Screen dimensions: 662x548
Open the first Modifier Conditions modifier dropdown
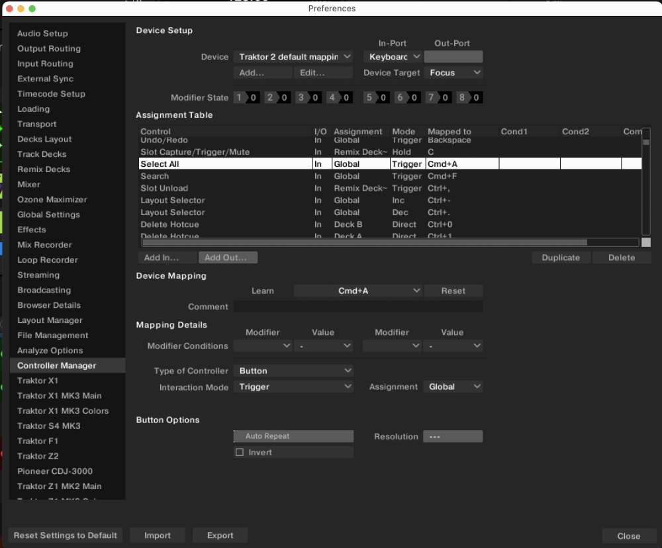263,345
